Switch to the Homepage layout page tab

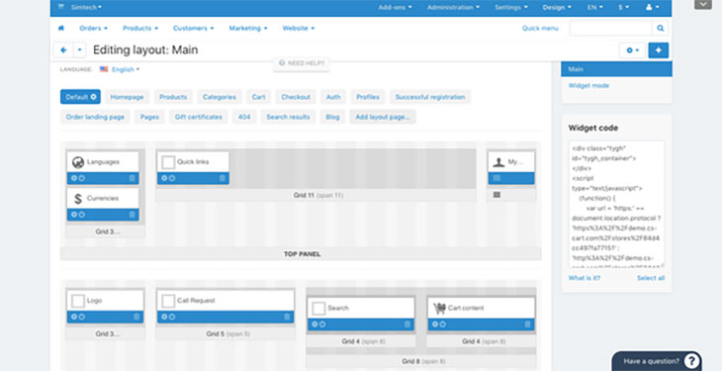click(x=127, y=97)
